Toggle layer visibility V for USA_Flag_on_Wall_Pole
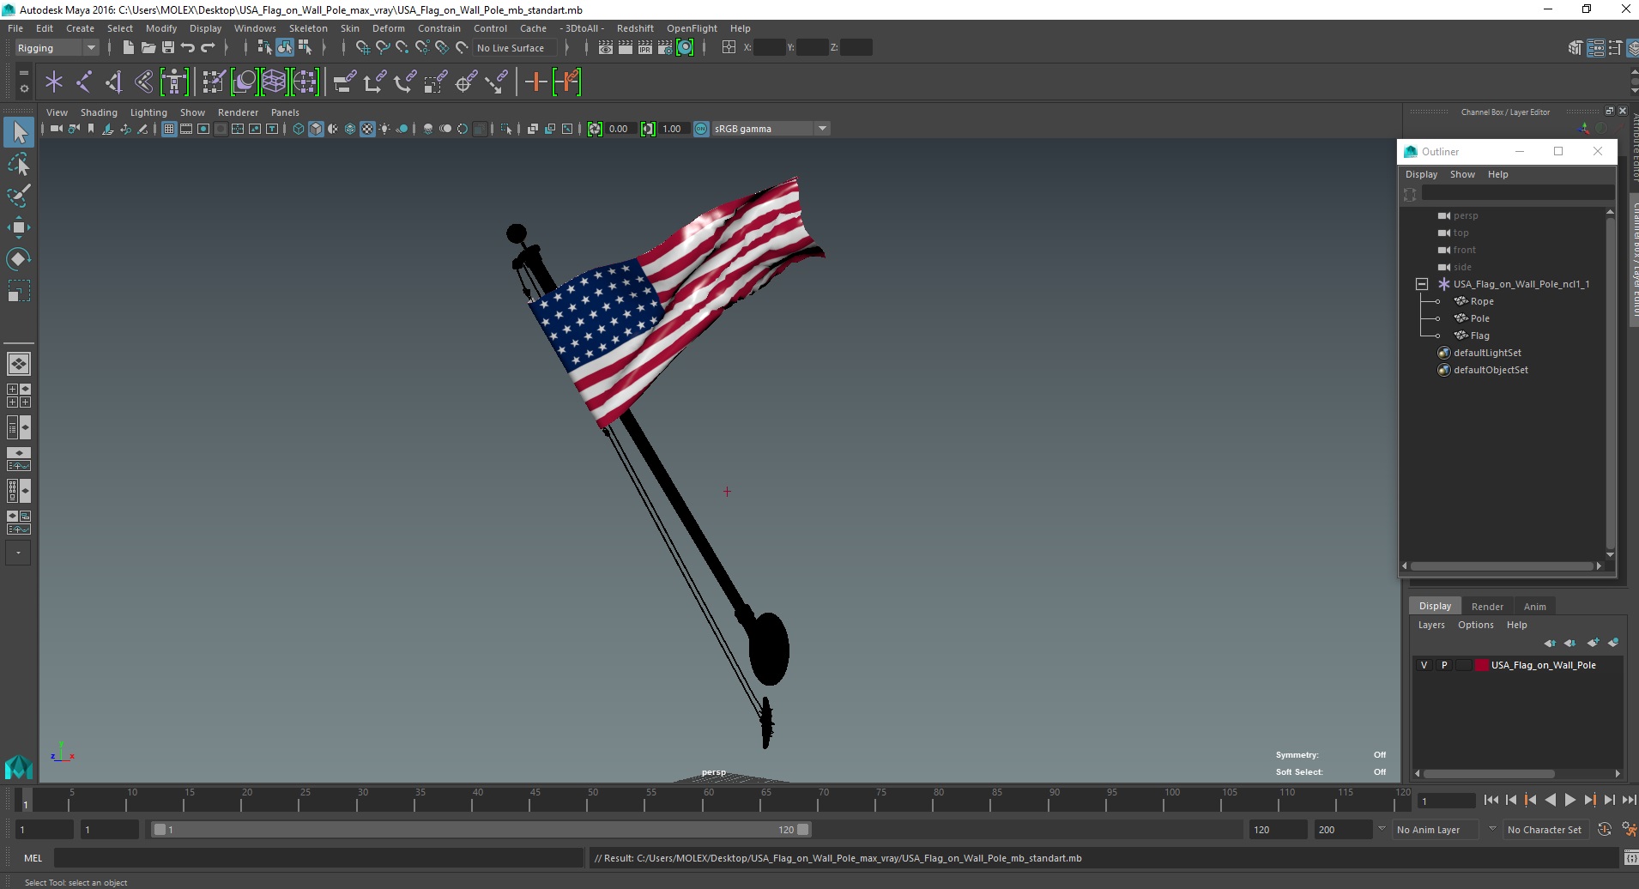 (1424, 665)
